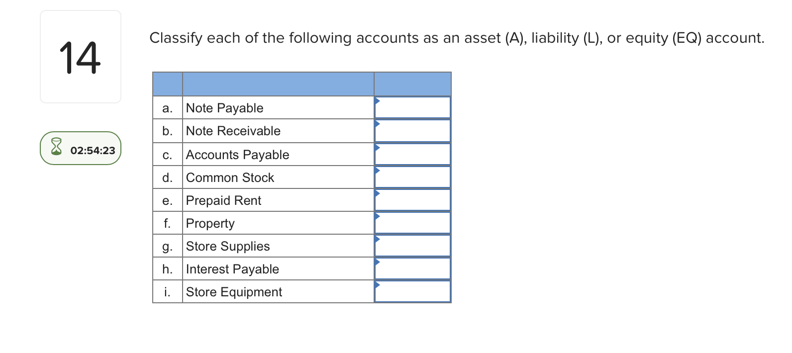Open the answer dropdown for Note Payable

tap(412, 107)
